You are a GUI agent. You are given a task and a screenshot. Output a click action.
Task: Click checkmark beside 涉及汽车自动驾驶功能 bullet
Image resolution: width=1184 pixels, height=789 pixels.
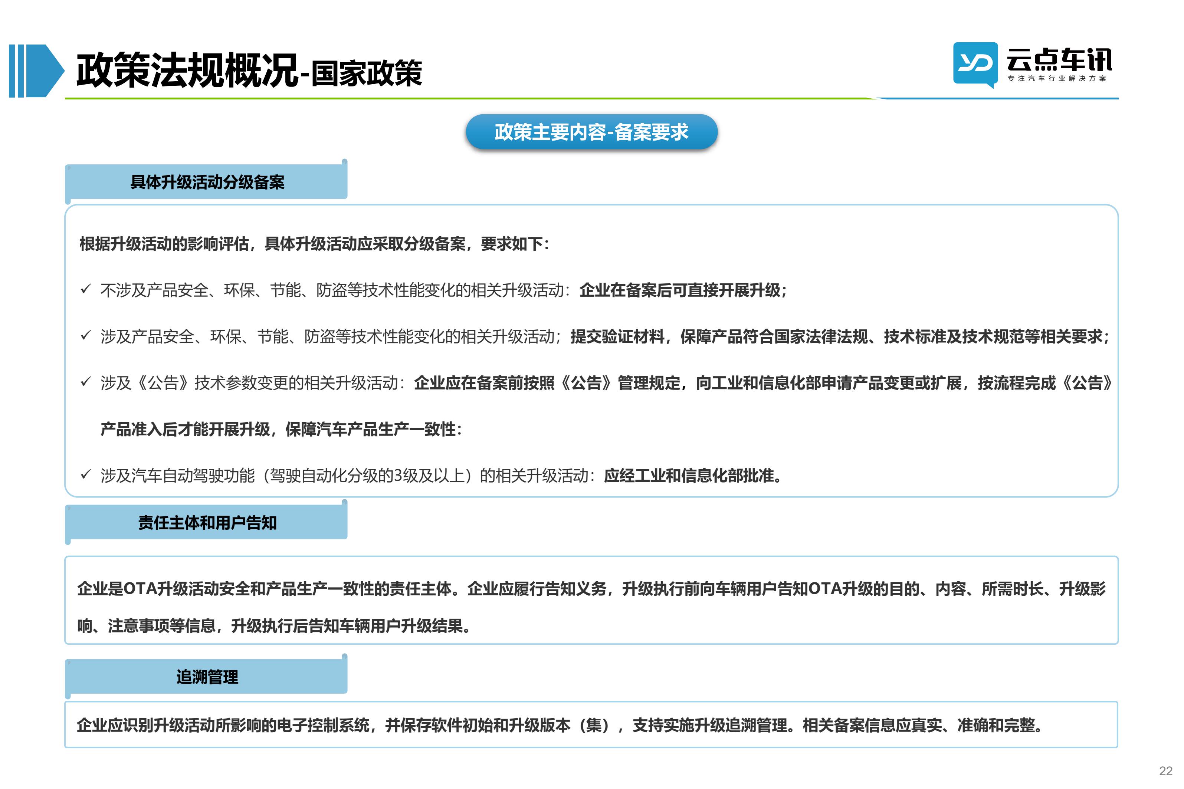coord(86,474)
